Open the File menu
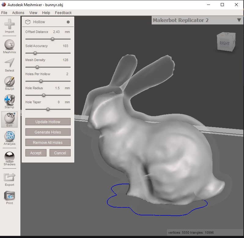 pyautogui.click(x=4, y=13)
